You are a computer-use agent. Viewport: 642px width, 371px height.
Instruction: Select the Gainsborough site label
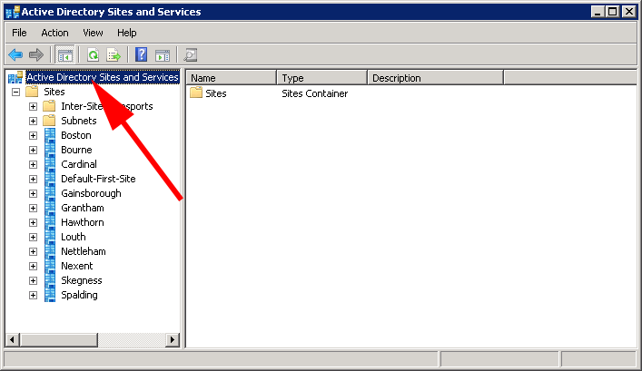[91, 193]
